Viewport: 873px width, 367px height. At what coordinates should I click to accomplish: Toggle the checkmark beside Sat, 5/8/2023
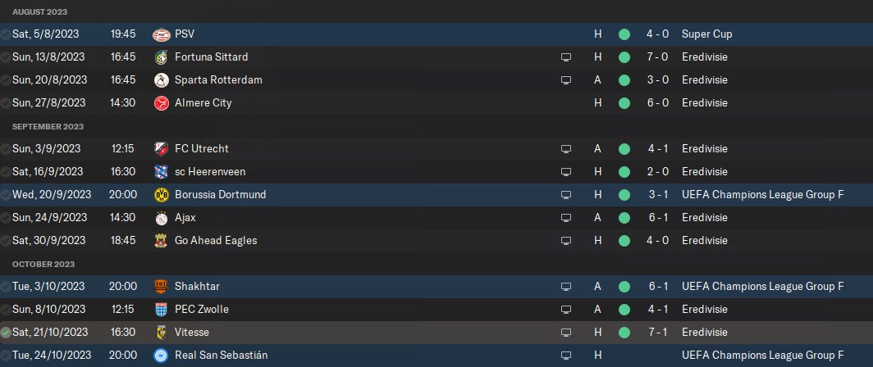coord(6,34)
